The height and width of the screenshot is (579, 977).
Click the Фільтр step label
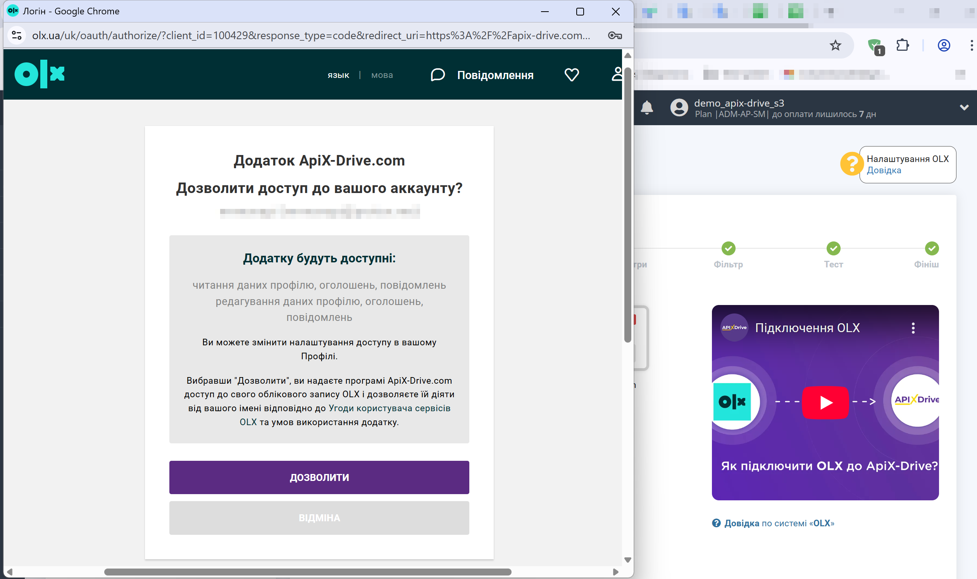[728, 264]
